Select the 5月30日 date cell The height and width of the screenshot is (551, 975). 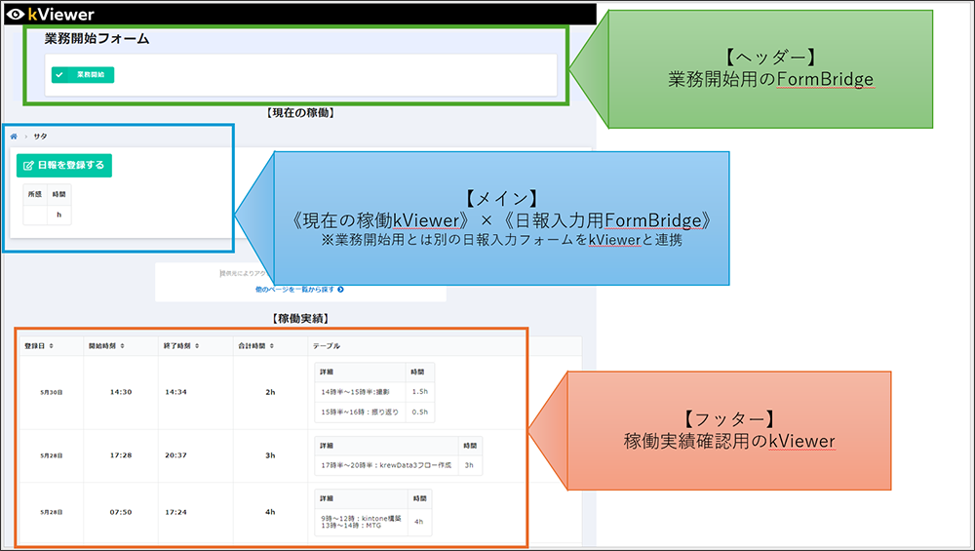52,392
